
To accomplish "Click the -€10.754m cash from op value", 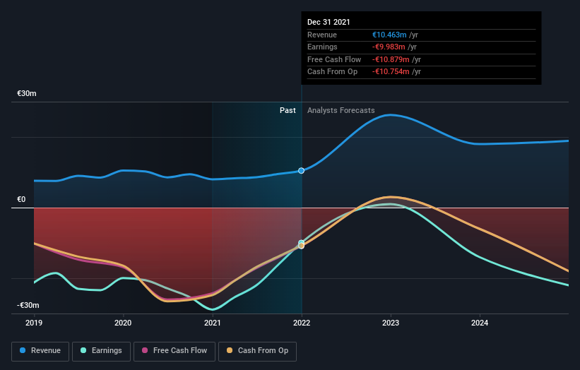I will (391, 72).
